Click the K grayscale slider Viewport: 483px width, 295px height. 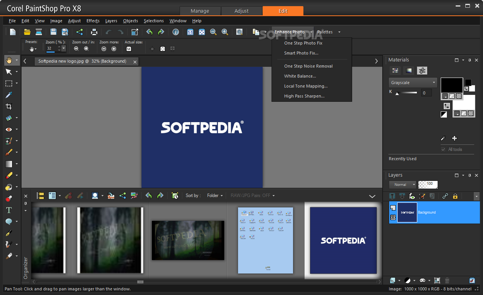click(406, 93)
